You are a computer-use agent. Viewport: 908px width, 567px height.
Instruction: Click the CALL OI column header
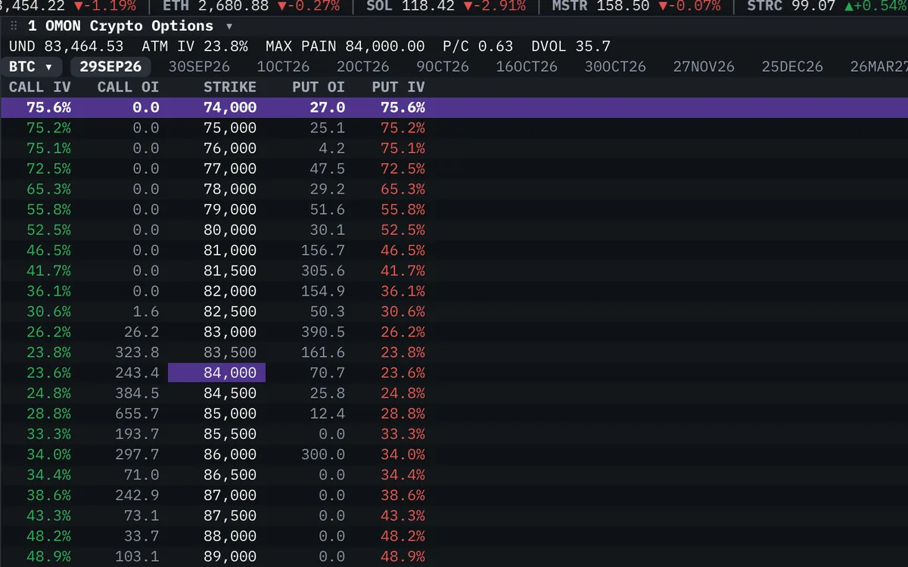[129, 87]
